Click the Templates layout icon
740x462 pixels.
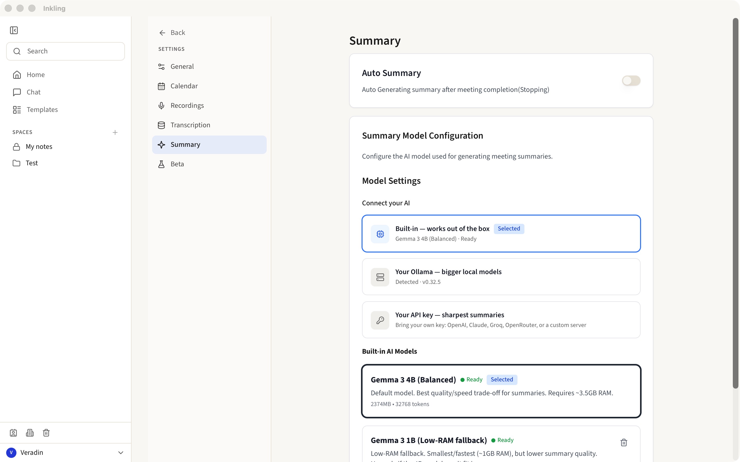[x=17, y=110]
